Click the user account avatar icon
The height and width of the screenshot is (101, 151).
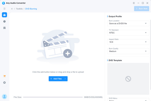5,96
